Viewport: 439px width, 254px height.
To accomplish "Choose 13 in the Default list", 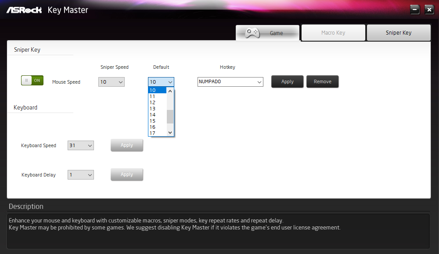I will [x=157, y=109].
